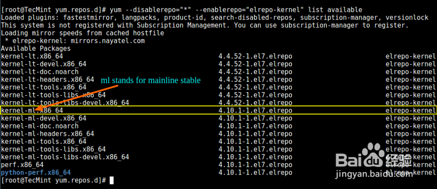Viewport: 437px width, 189px height.
Task: Select kernel-lt-headers.x86_64 in the package list
Action: pos(48,79)
